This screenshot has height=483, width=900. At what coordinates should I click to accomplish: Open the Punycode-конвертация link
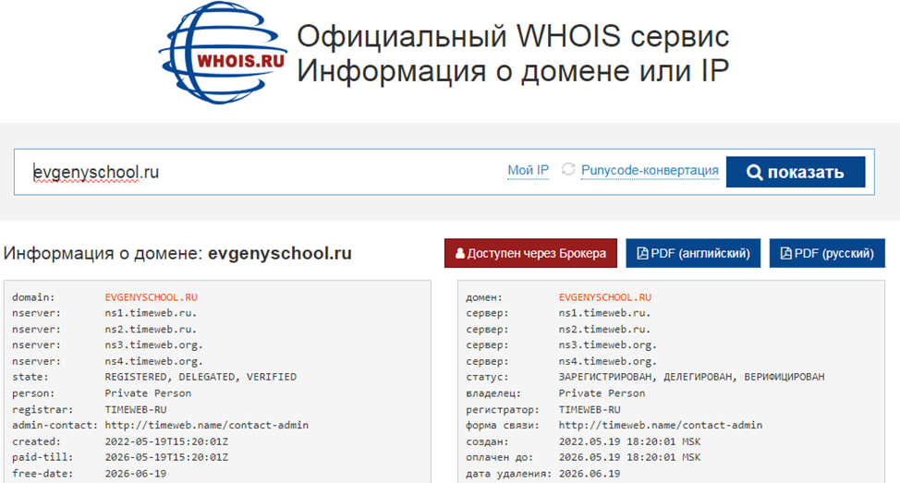pos(650,170)
